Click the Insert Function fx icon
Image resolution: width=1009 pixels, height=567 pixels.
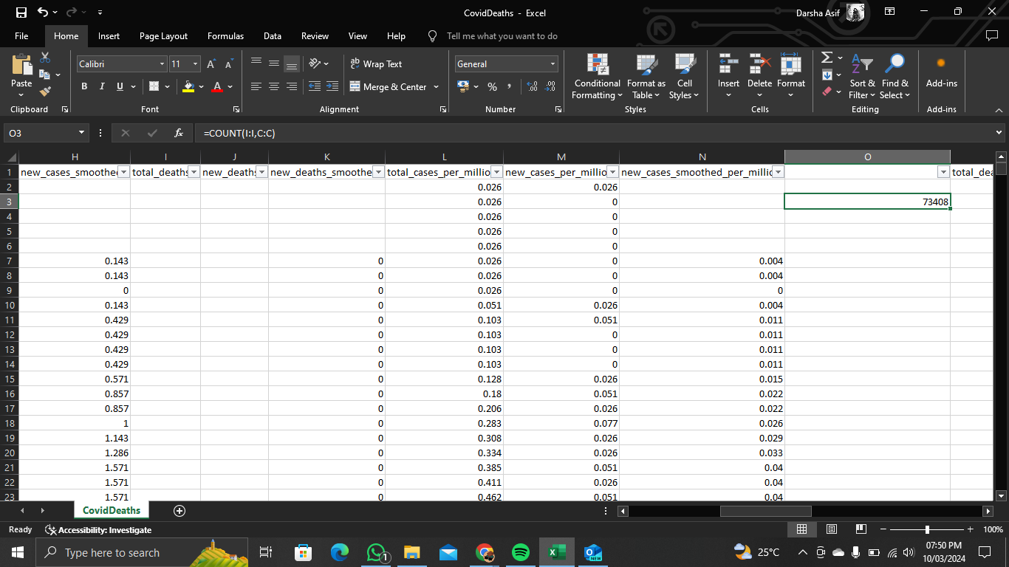[x=178, y=133]
